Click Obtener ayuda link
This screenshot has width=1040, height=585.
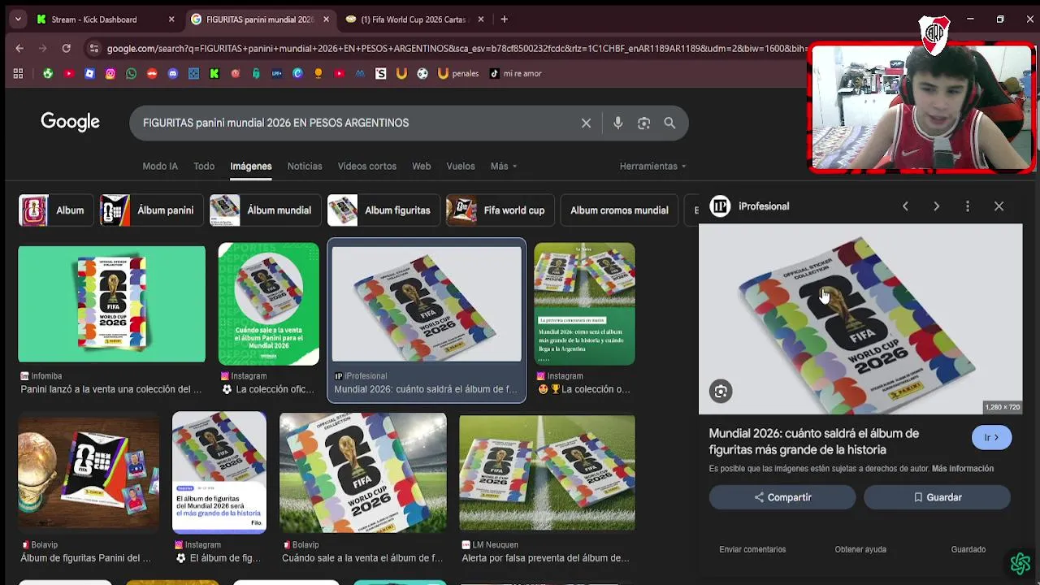pos(860,549)
